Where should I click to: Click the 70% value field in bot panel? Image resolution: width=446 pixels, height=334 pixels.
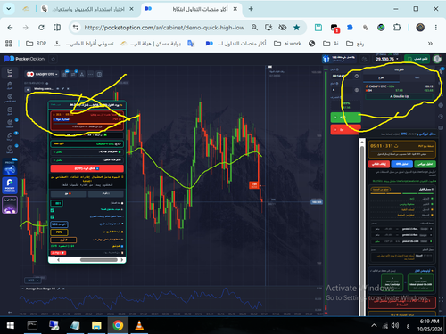tap(59, 232)
